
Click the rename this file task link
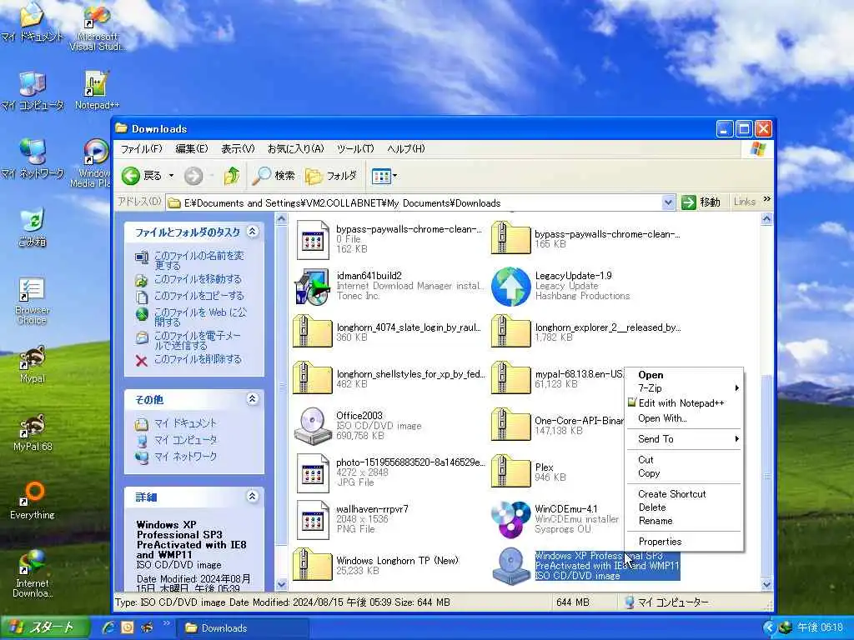point(198,260)
